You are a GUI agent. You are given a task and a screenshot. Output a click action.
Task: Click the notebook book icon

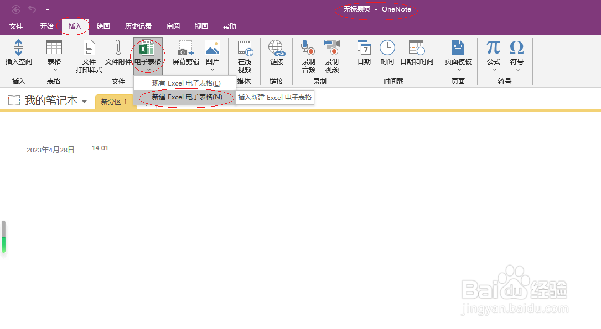click(x=14, y=100)
